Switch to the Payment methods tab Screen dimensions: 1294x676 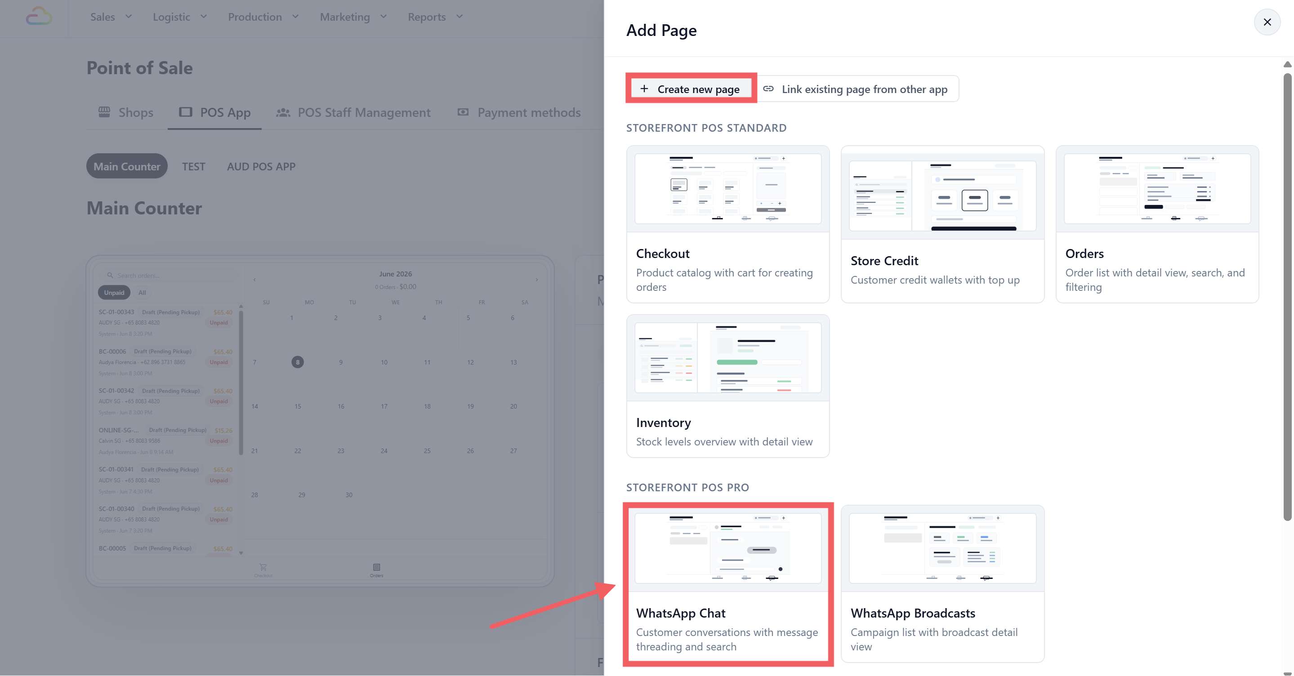click(x=519, y=112)
